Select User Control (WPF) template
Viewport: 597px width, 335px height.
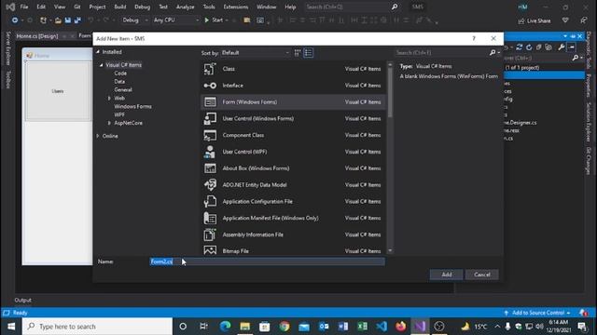[292, 152]
